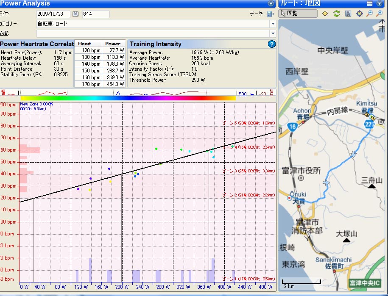
Task: Zoom in the route map
Action: click(x=380, y=14)
